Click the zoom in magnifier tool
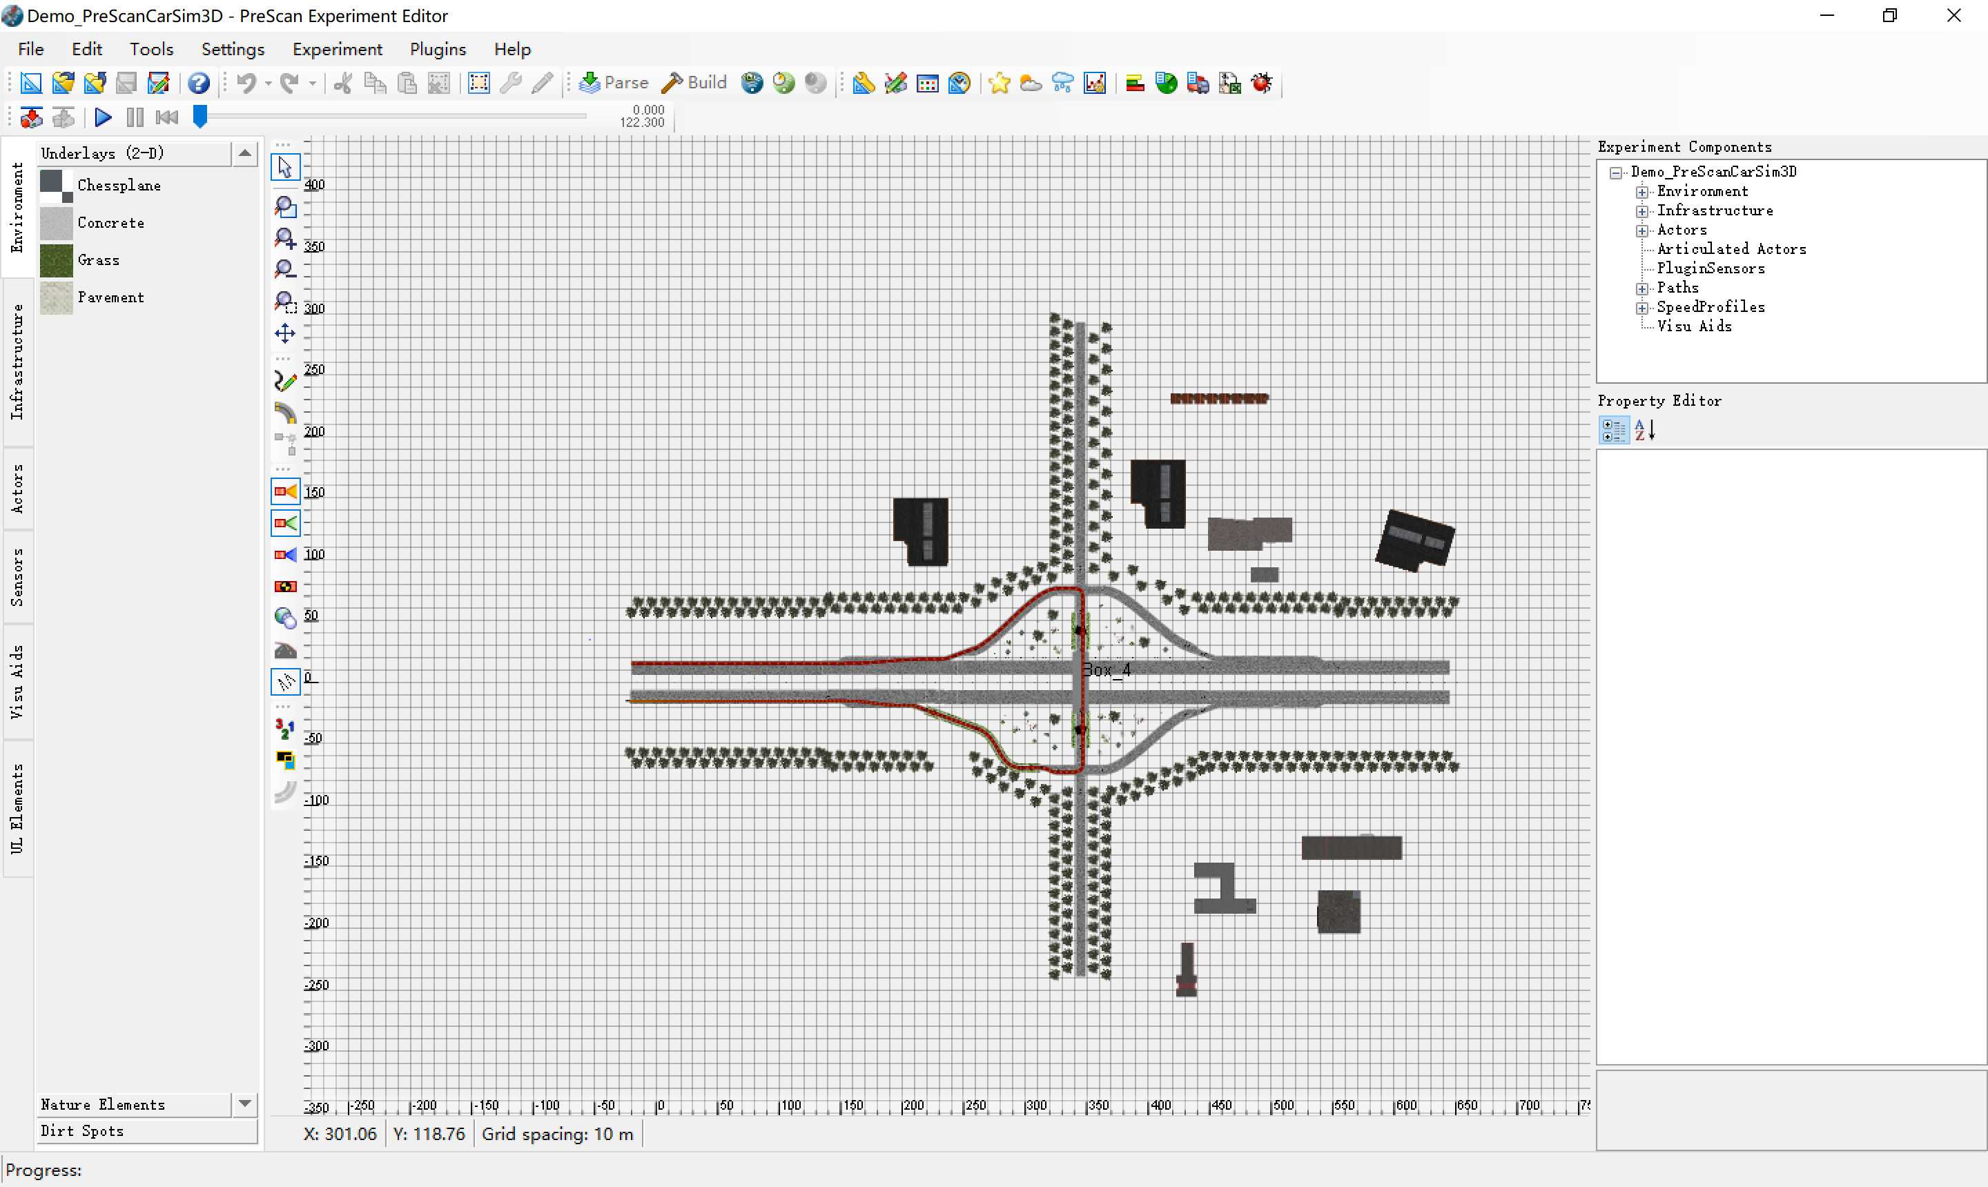 [x=285, y=238]
